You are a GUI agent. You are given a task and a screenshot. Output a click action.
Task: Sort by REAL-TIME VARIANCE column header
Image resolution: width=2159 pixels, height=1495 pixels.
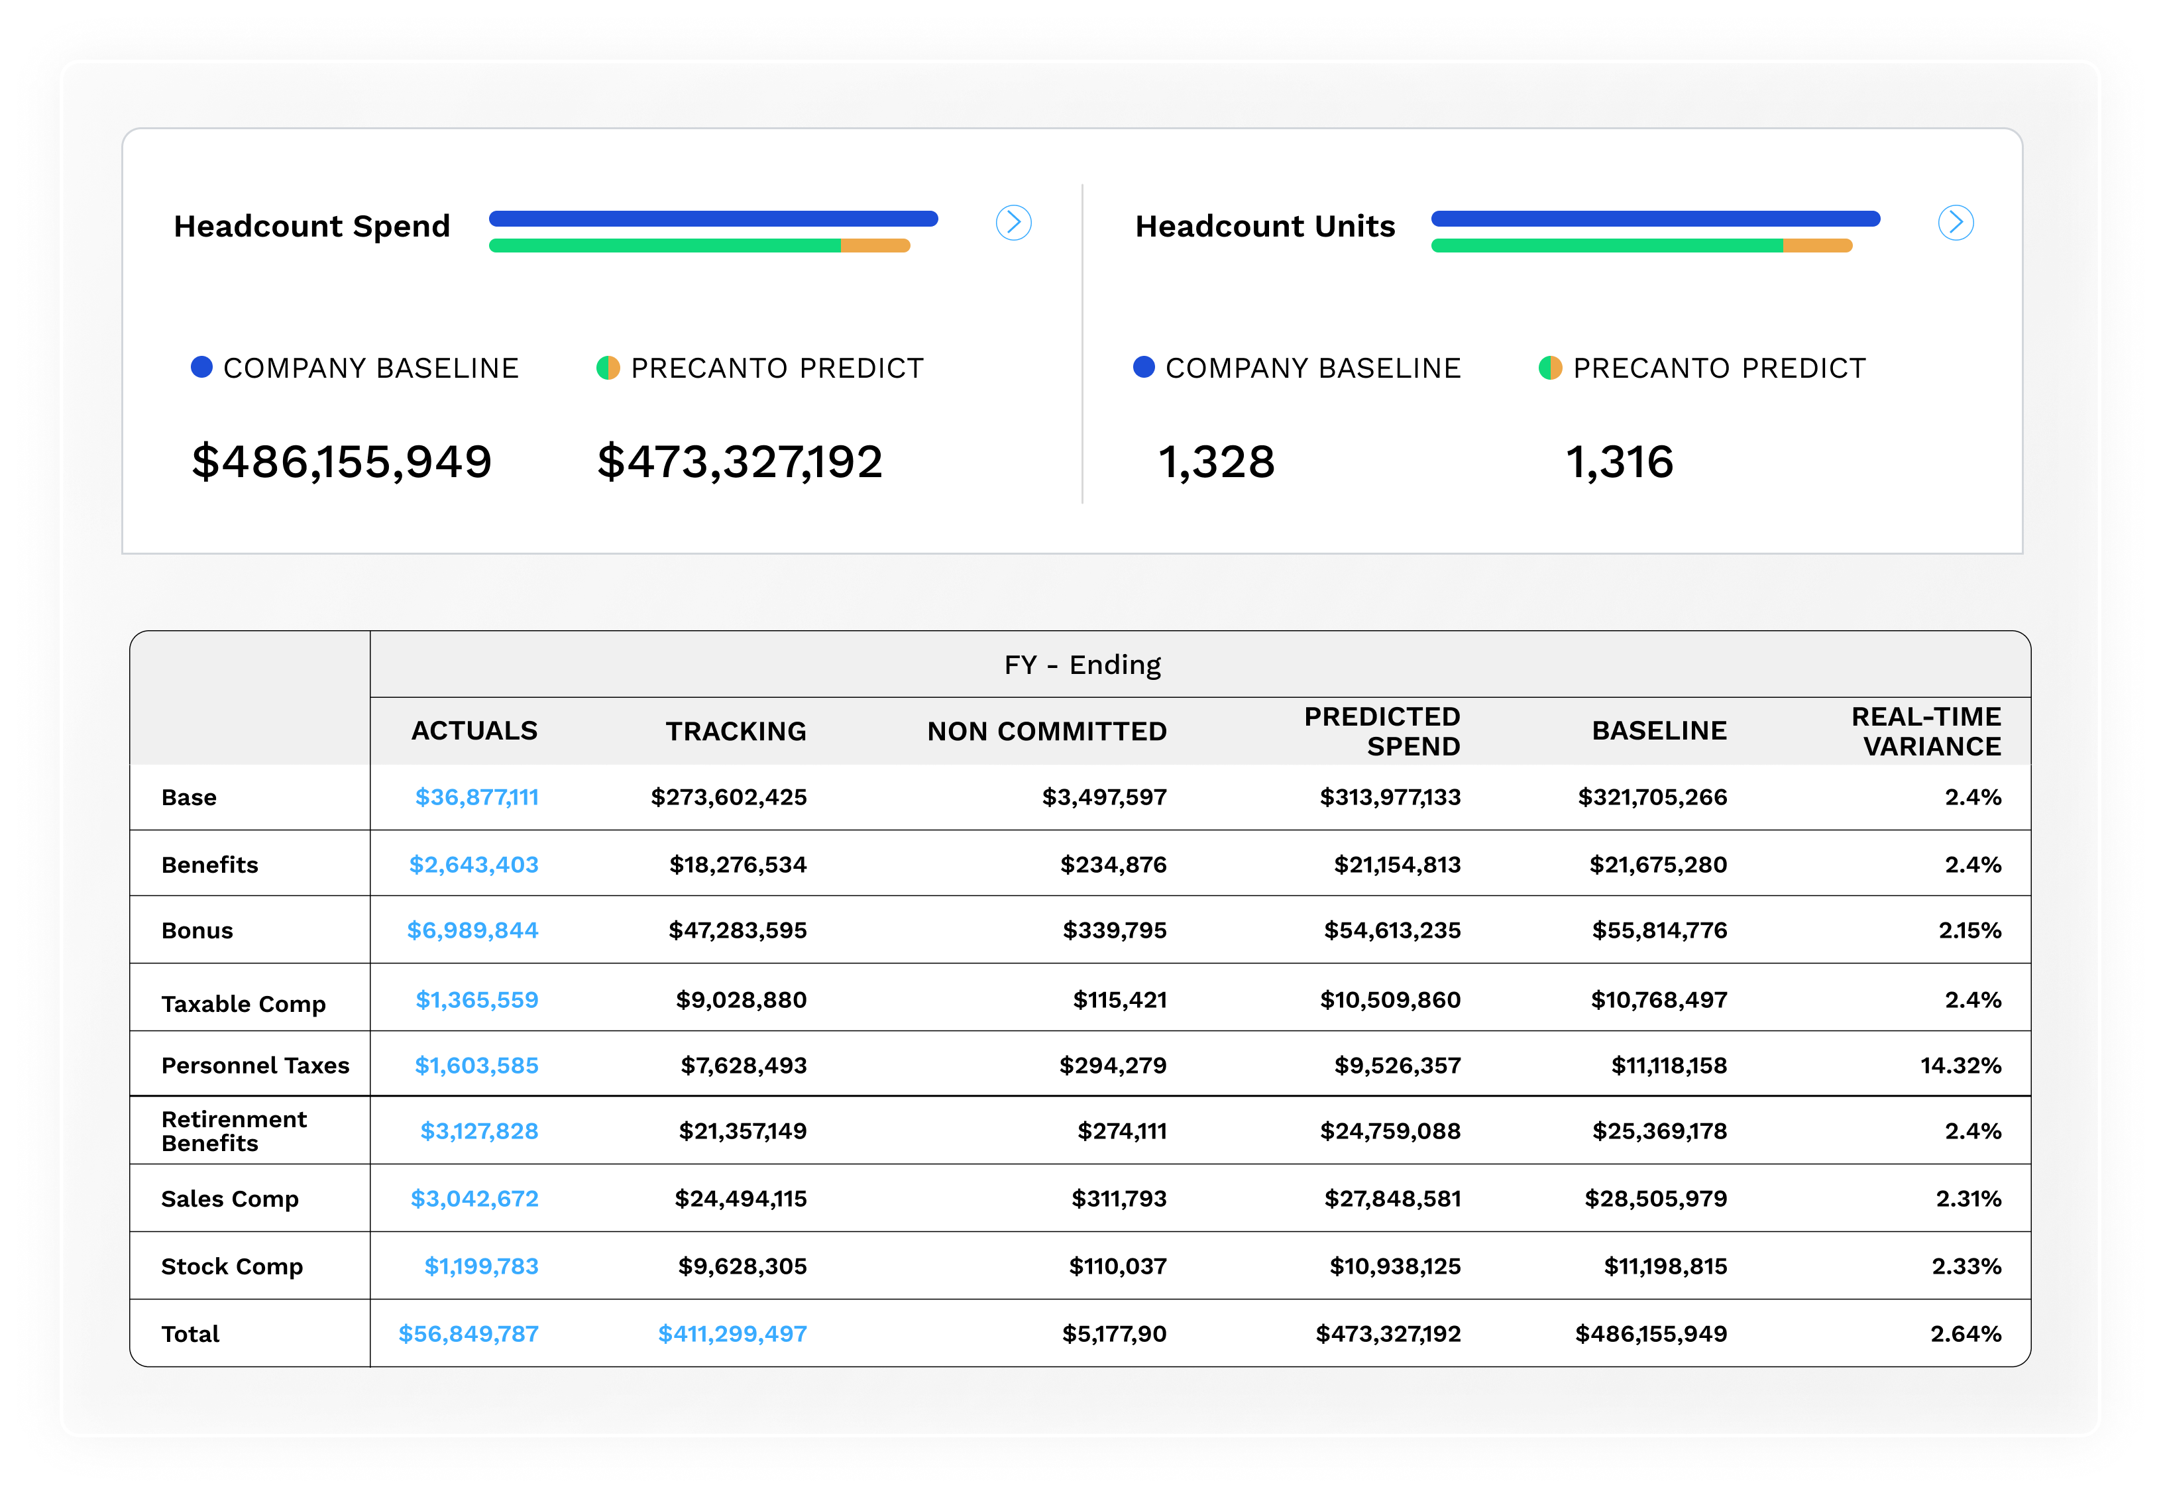[x=1926, y=731]
